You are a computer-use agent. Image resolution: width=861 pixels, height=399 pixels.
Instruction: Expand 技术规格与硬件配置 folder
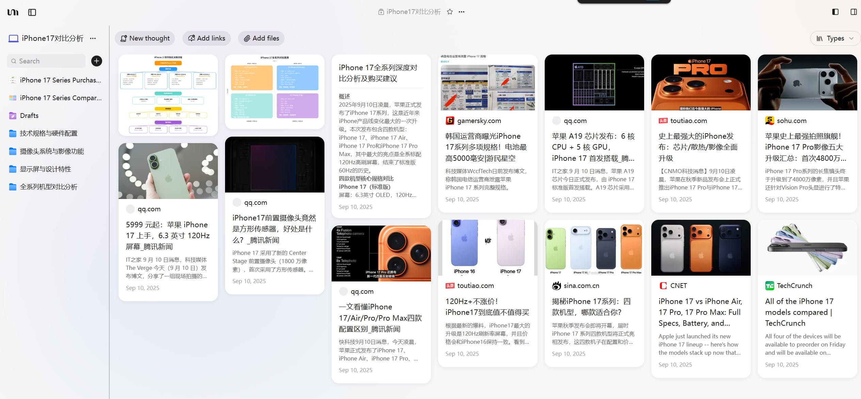(48, 133)
